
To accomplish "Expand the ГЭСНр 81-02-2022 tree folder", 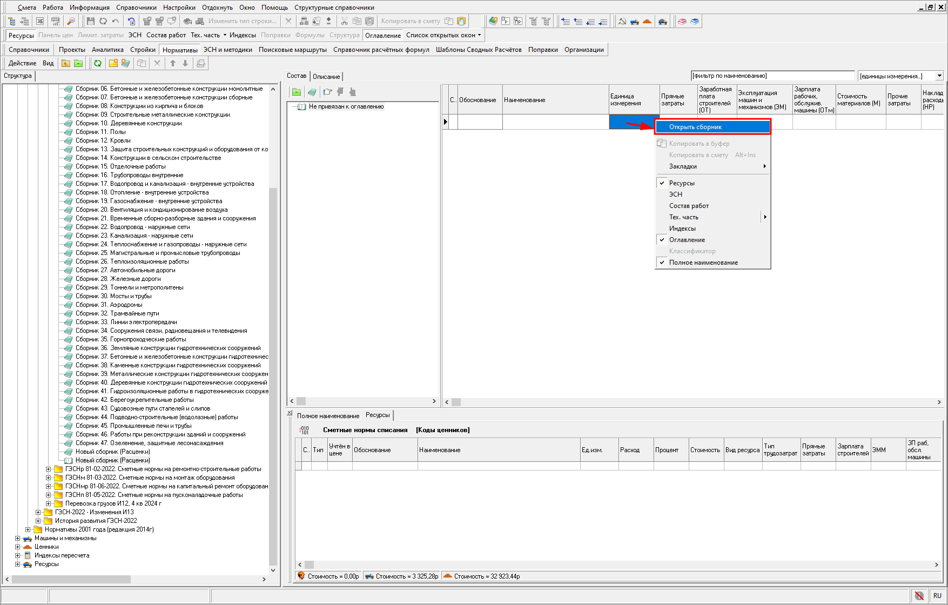I will coord(48,469).
